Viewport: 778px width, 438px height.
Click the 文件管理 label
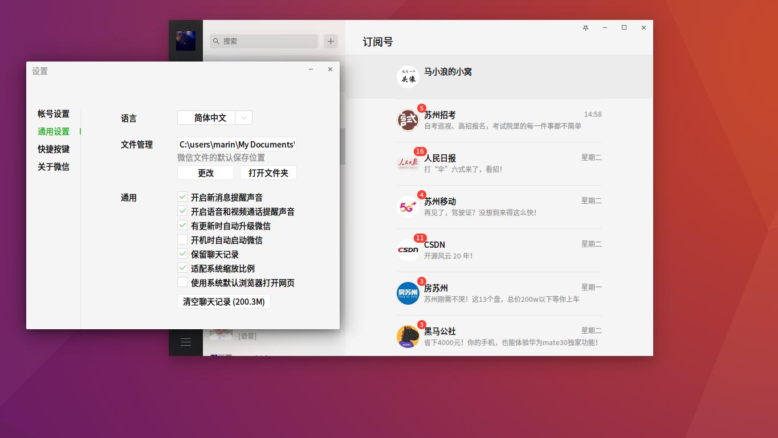coord(137,145)
